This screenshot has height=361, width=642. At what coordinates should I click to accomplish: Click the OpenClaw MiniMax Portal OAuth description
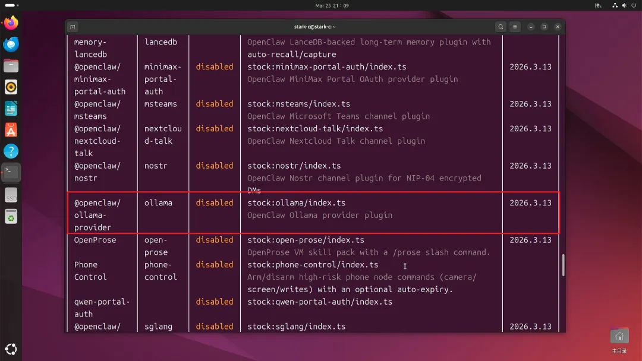coord(353,80)
